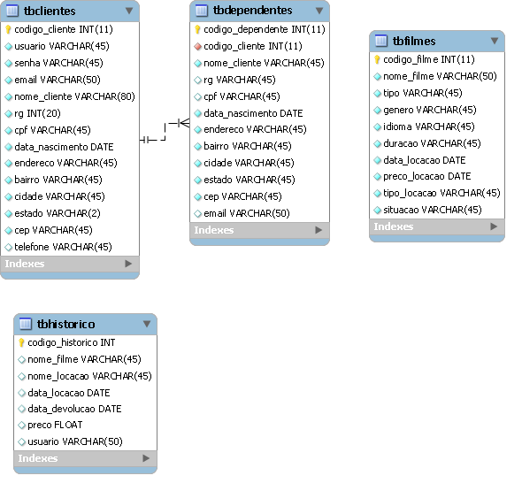Screen dimensions: 522x491
Task: Expand the Indexes section of tbclientes
Action: [128, 264]
